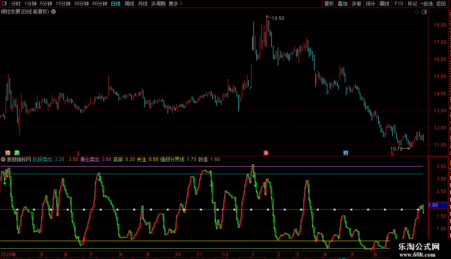Screen dimensions: 451x259
Task: Toggle the left sidebar panel icon
Action: click(4, 4)
